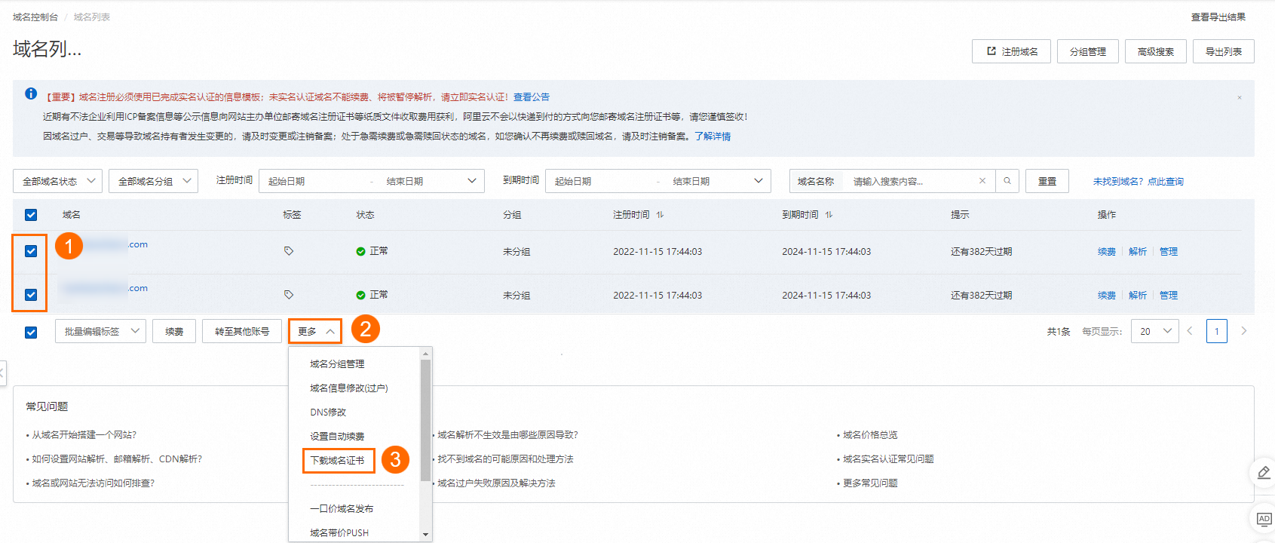The width and height of the screenshot is (1275, 549).
Task: Click the tag icon in the second domain row
Action: (x=289, y=295)
